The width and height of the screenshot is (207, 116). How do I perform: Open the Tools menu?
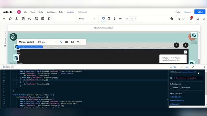41,12
